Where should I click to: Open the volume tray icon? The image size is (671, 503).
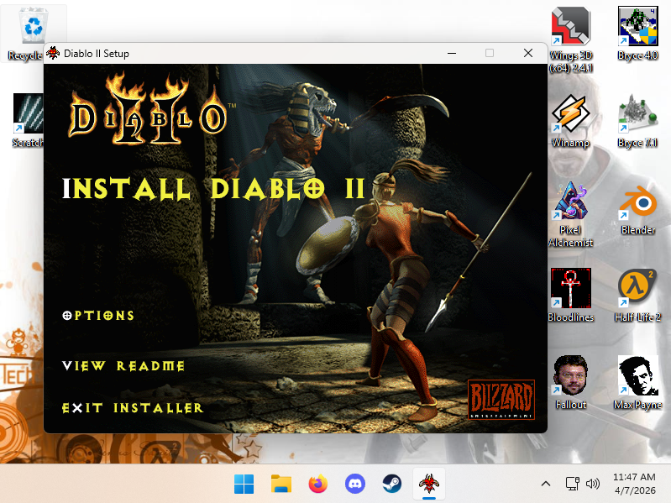(593, 484)
